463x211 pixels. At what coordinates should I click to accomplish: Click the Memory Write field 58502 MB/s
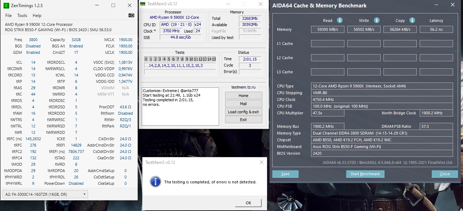pyautogui.click(x=364, y=30)
